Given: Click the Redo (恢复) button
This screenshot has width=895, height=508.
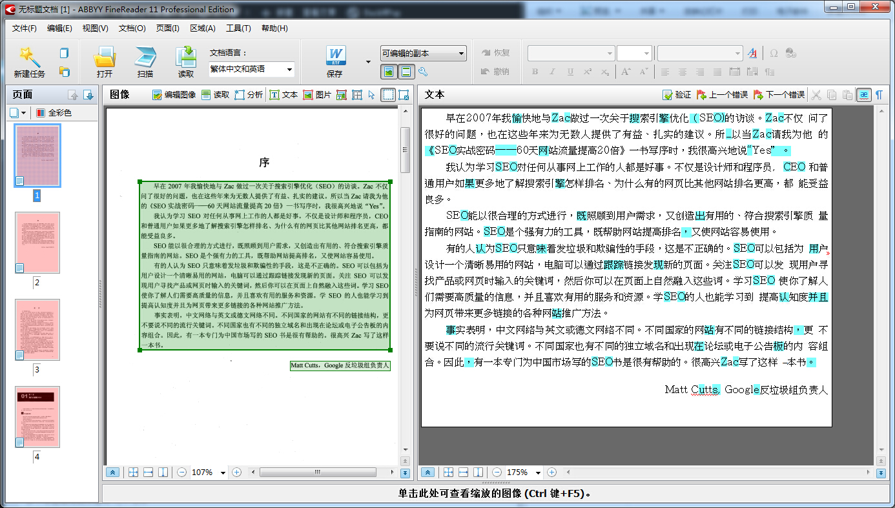Looking at the screenshot, I should point(496,53).
